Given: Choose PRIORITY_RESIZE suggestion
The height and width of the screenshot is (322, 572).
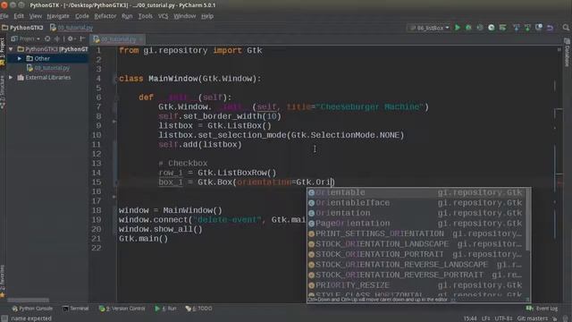Looking at the screenshot, I should click(416, 285).
